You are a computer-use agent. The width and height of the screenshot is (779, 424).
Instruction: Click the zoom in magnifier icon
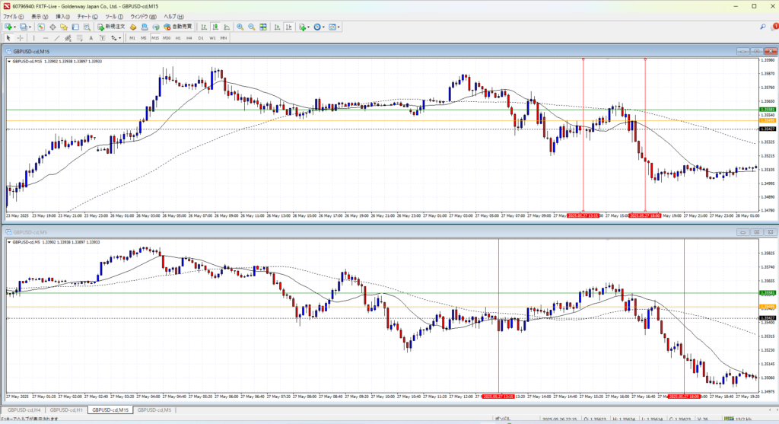point(240,27)
